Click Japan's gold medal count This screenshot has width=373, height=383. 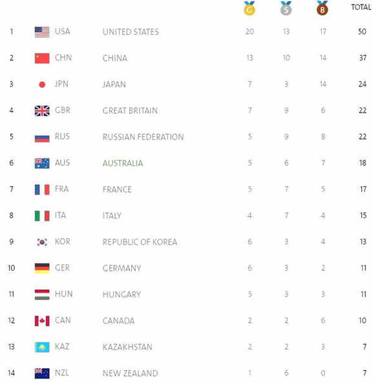pyautogui.click(x=250, y=84)
